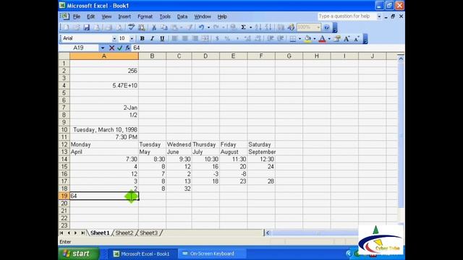The image size is (463, 260).
Task: Click the Decrease Indent icon
Action: click(x=270, y=38)
